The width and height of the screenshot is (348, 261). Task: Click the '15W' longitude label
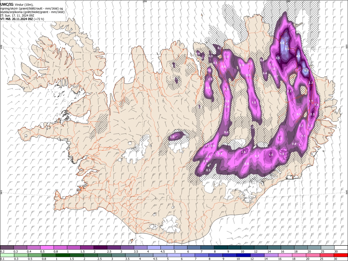pyautogui.click(x=288, y=1)
